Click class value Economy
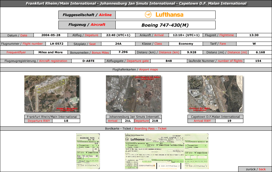Image resolution: width=272 pixels, height=172 pixels. click(x=186, y=44)
